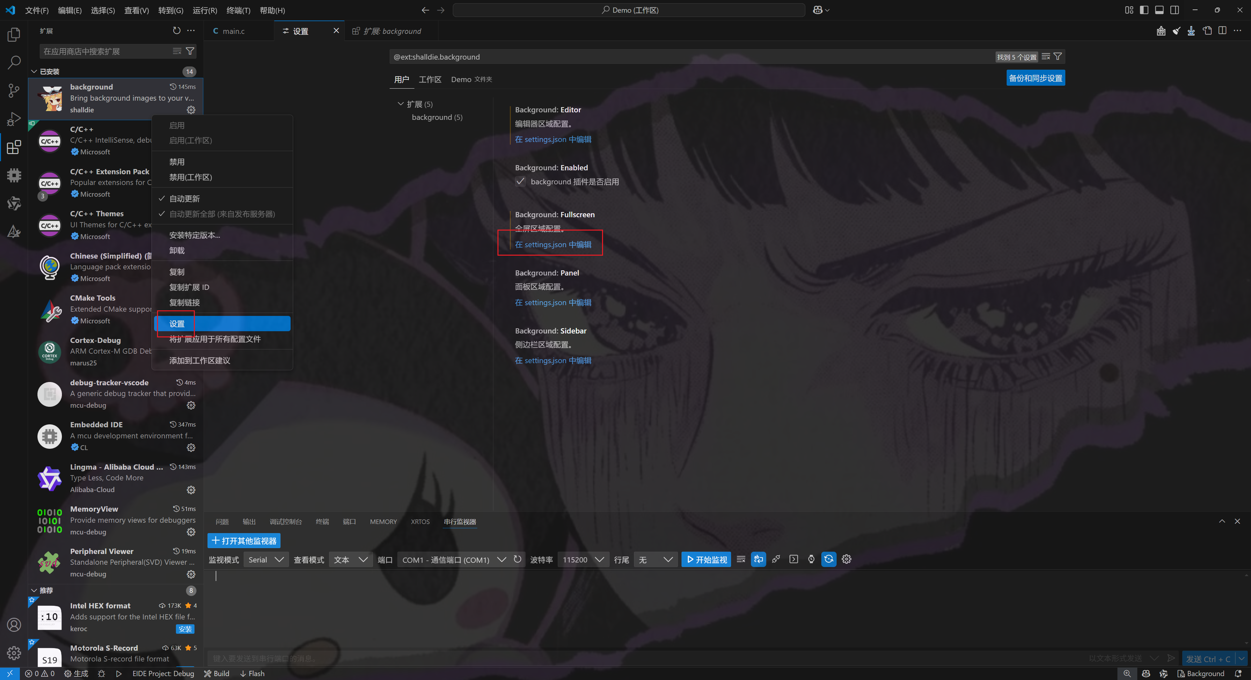Toggle the plug connection icon in serial monitor

click(776, 559)
